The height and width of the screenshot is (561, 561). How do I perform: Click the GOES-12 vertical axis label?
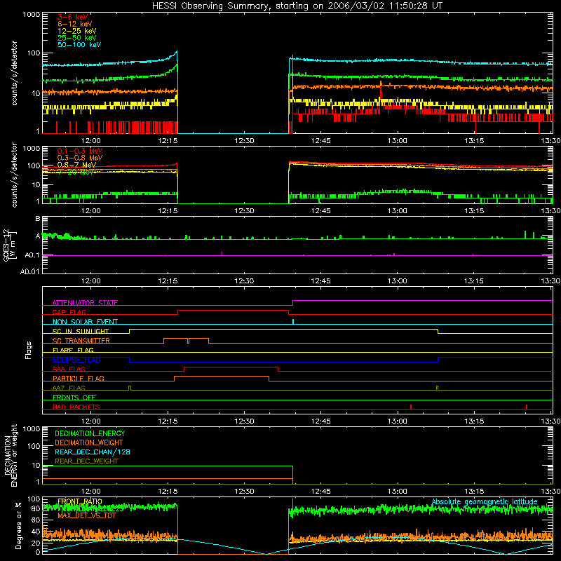(10, 245)
